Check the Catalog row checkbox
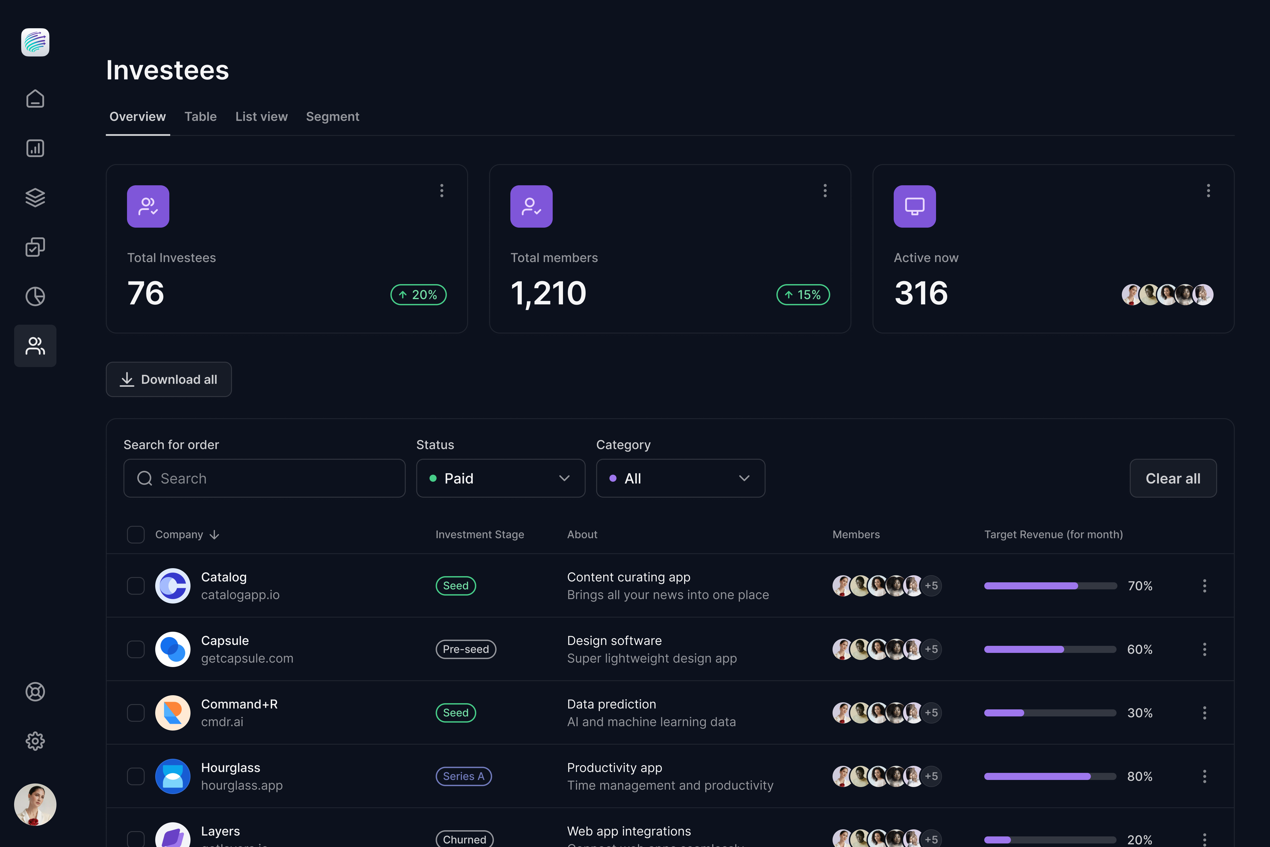 tap(136, 586)
